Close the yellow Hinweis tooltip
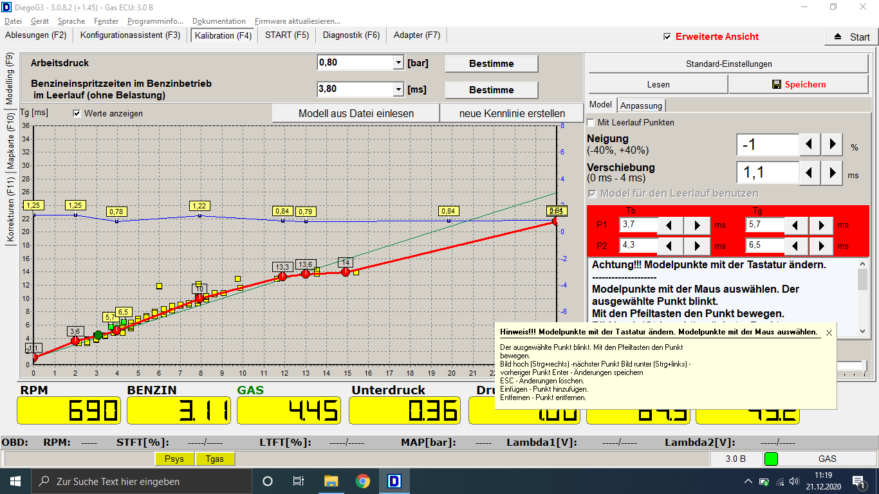The width and height of the screenshot is (879, 494). click(x=829, y=333)
